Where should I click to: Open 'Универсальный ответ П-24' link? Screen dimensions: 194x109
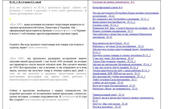109,95
